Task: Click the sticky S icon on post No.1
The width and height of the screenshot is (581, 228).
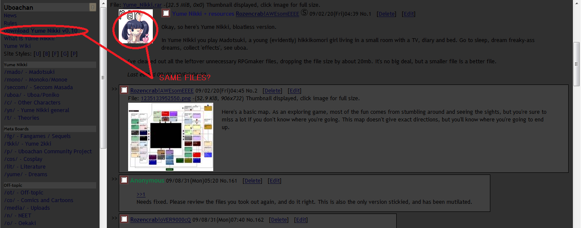Action: point(304,13)
